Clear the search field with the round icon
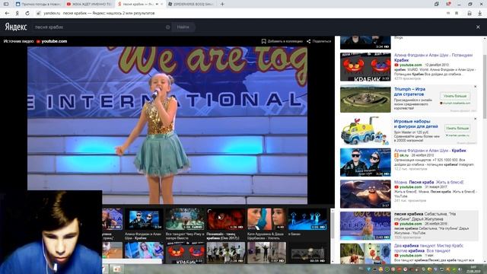Screen dimensions: 487x274 pos(167,27)
